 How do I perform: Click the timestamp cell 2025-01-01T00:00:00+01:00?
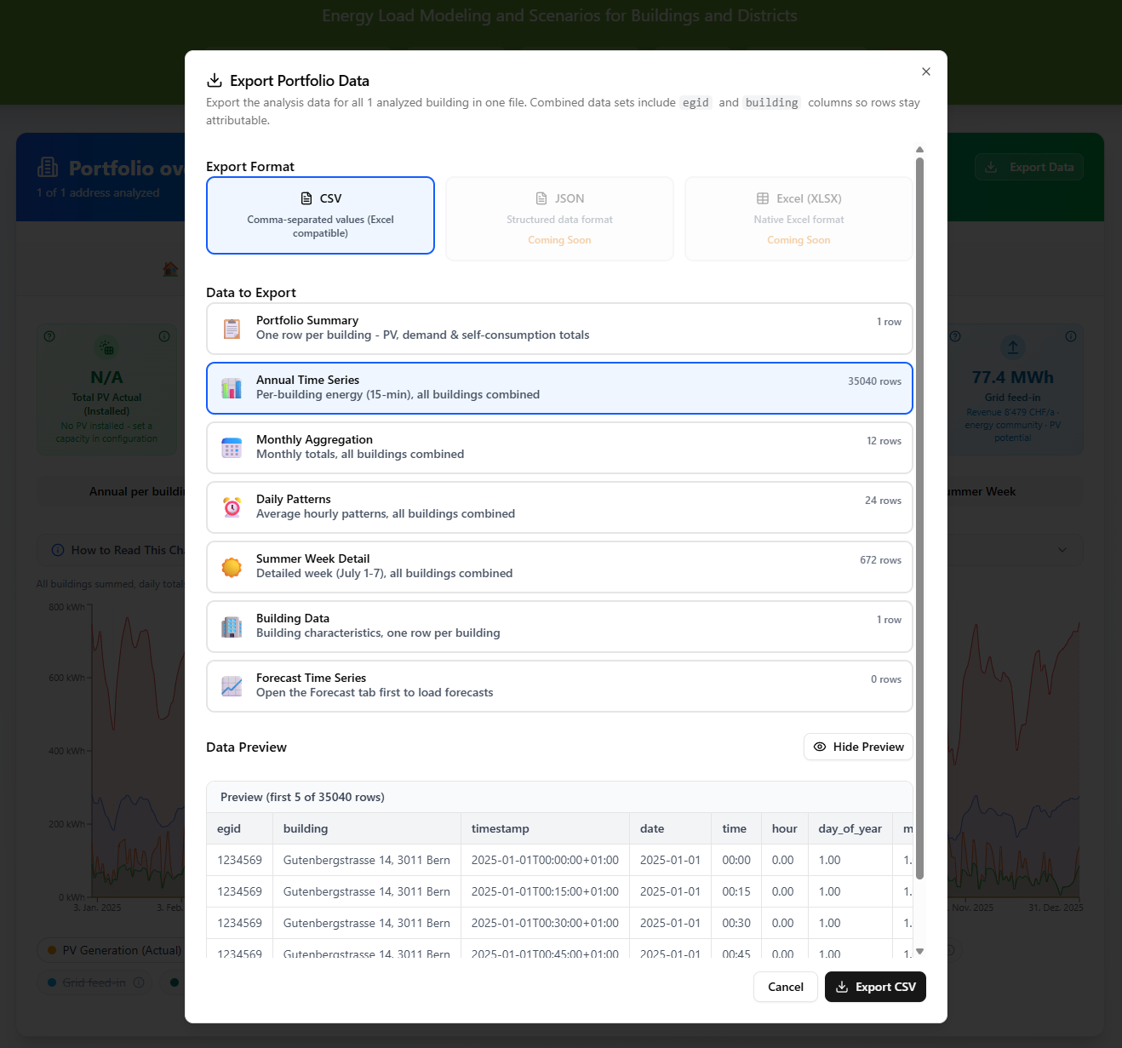click(545, 860)
